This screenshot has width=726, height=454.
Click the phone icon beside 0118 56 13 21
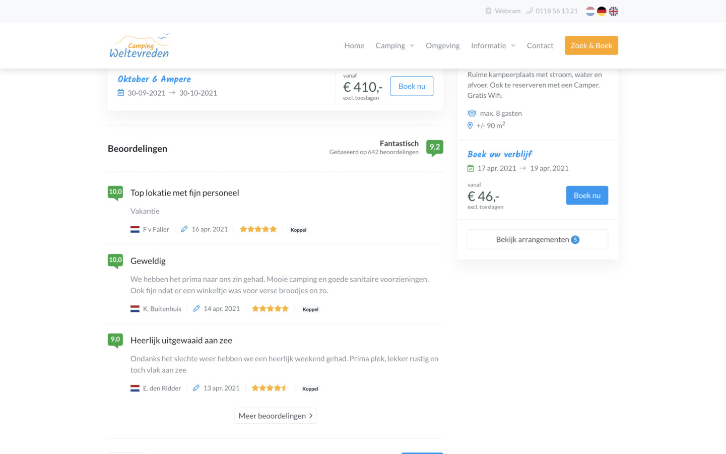(530, 11)
